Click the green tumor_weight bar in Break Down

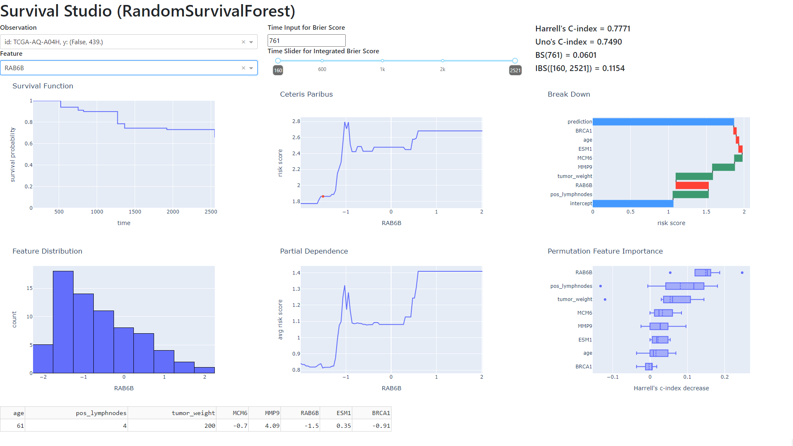coord(694,176)
